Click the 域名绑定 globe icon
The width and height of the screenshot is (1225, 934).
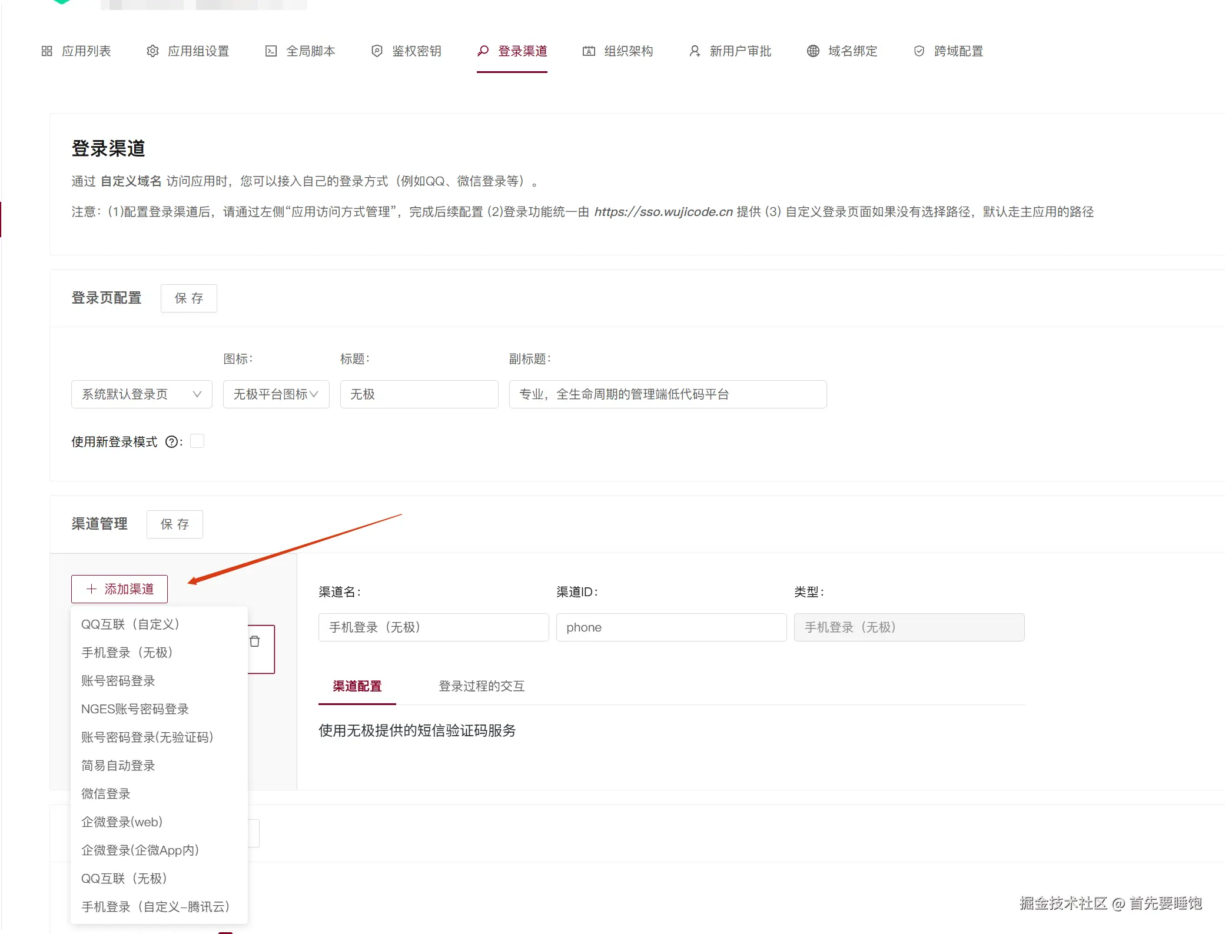click(813, 51)
